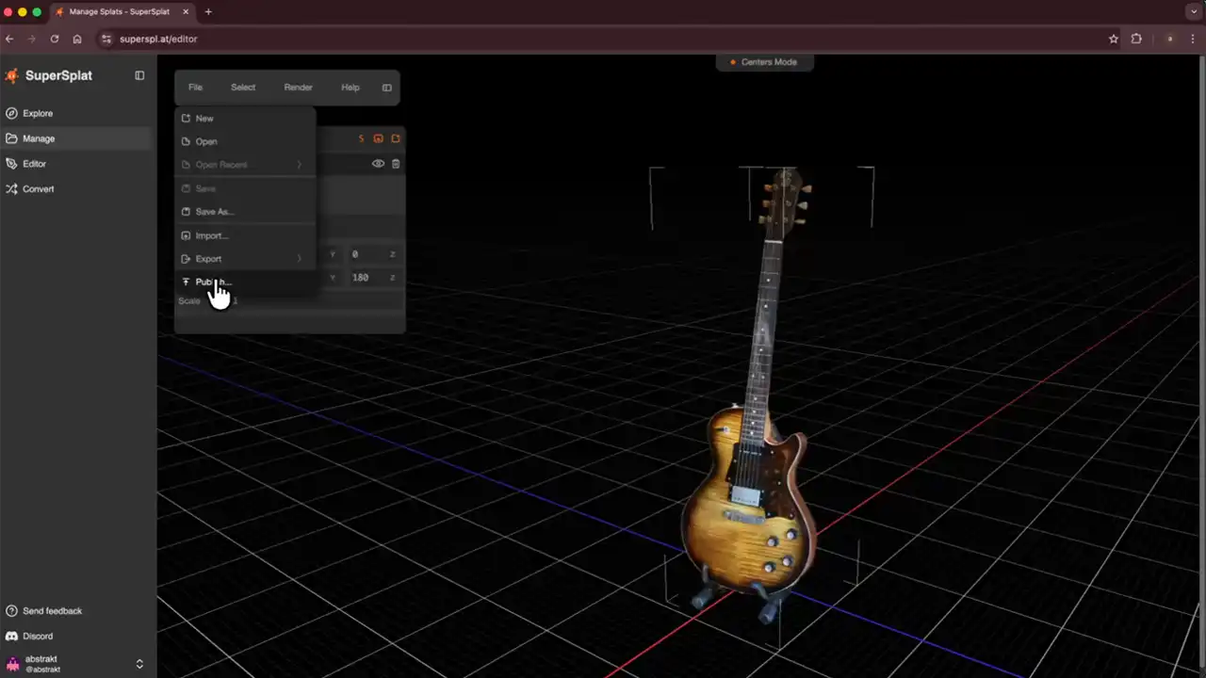This screenshot has width=1206, height=678.
Task: Hide the splat using eye icon
Action: (x=378, y=164)
